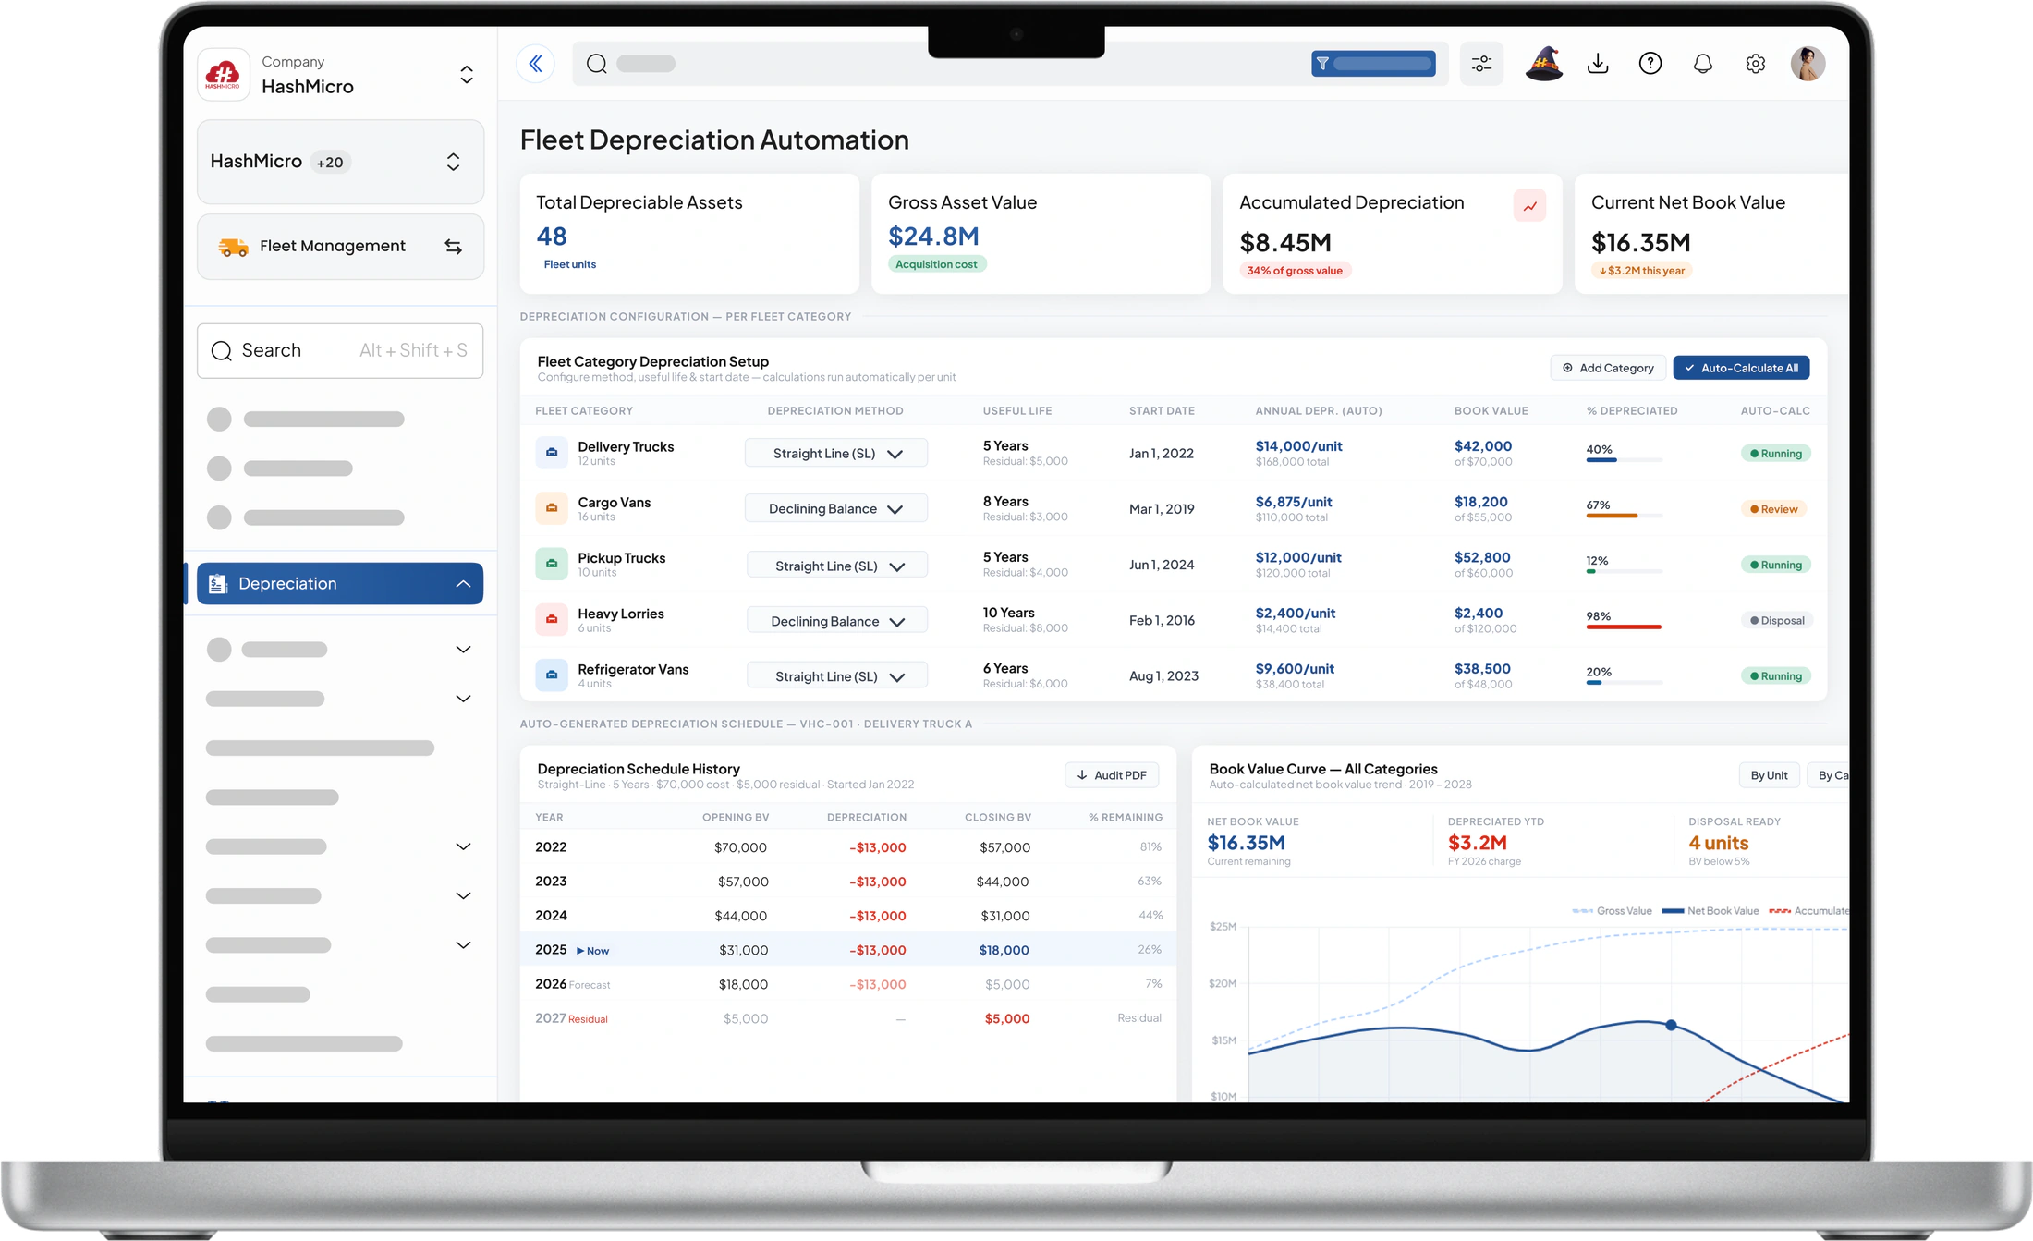The image size is (2033, 1241).
Task: Open the filter sliders settings icon
Action: 1481,64
